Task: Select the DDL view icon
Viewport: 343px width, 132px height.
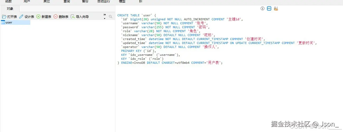Action: point(269,8)
